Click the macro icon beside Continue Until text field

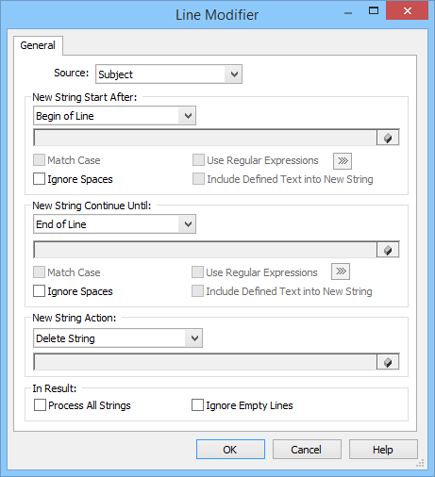[x=388, y=250]
